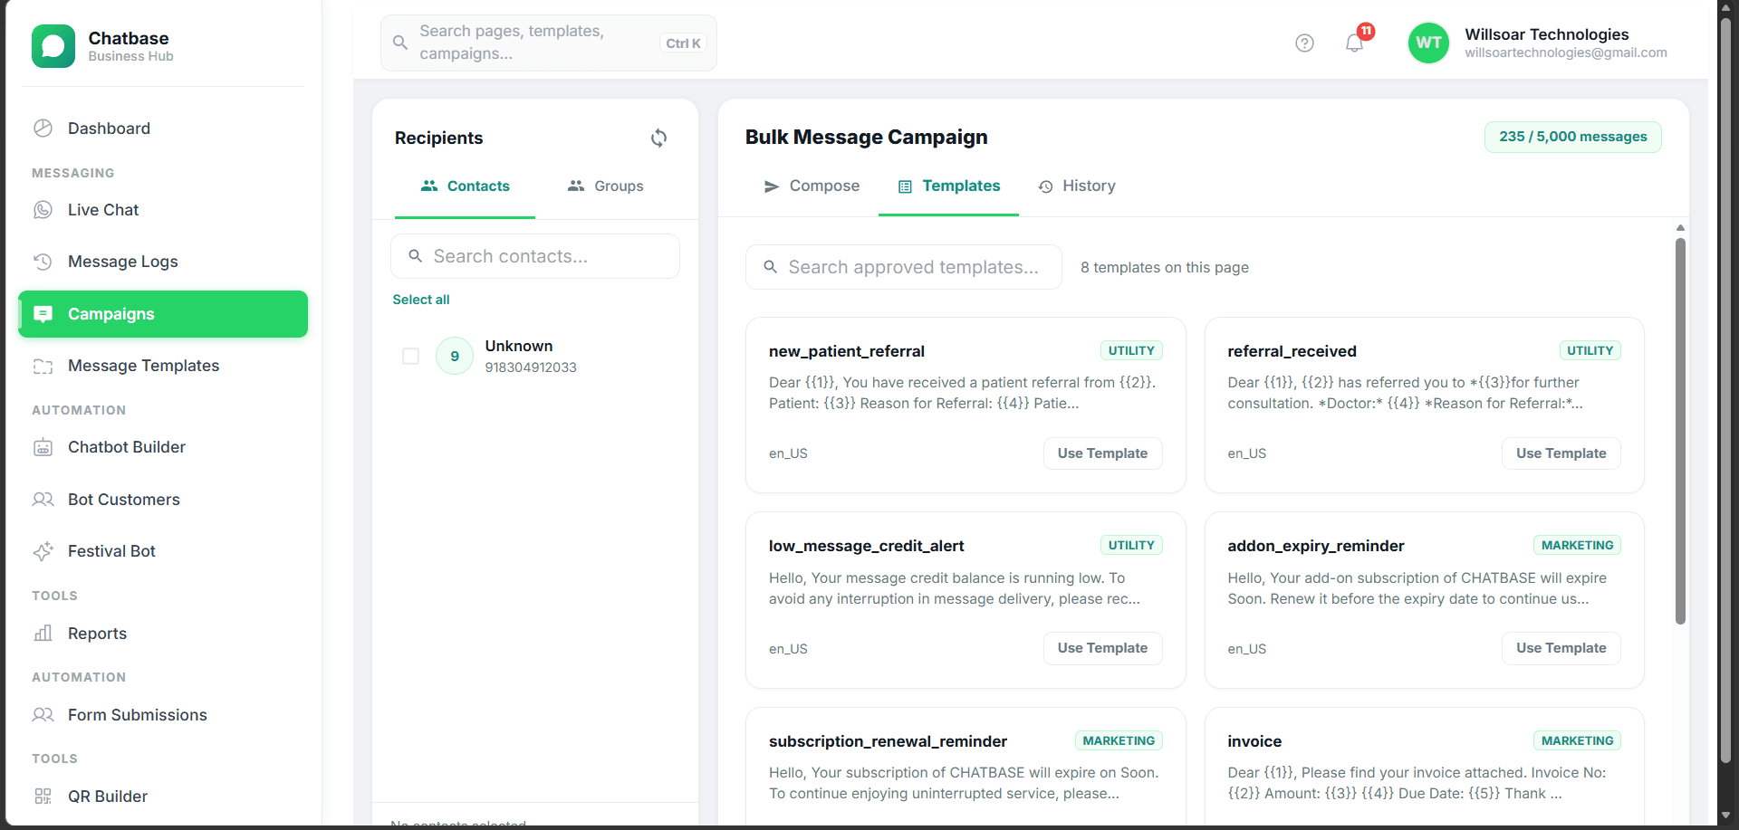Click the Form Submissions people icon
Image resolution: width=1739 pixels, height=830 pixels.
(43, 715)
